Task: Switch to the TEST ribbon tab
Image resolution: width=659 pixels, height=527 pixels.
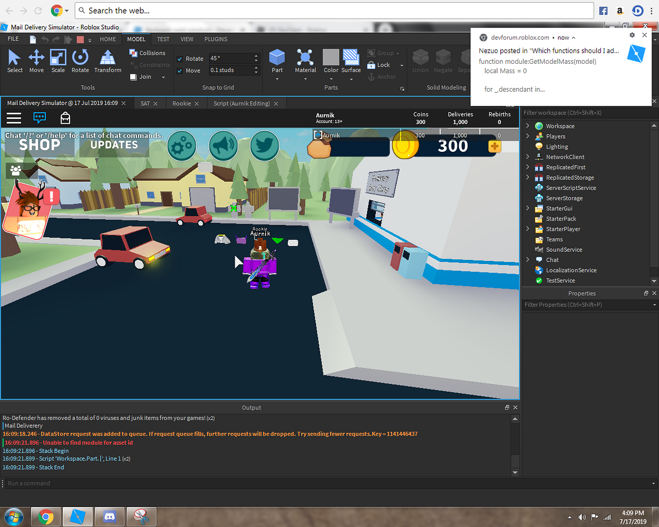Action: [x=163, y=39]
